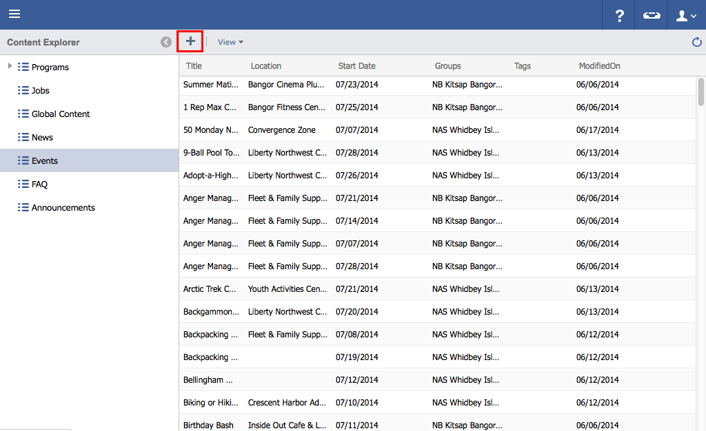Screen dimensions: 706x431
Task: Sort by the Title column header
Action: point(194,66)
